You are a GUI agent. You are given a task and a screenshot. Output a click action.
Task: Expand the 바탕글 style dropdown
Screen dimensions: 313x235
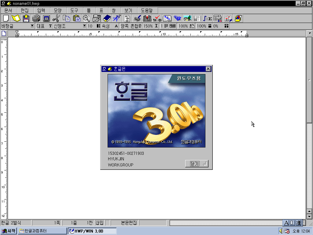pos(32,26)
